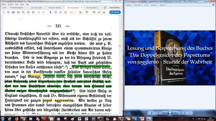Click the upload to cloud icon
The image size is (216, 121).
[8, 12]
